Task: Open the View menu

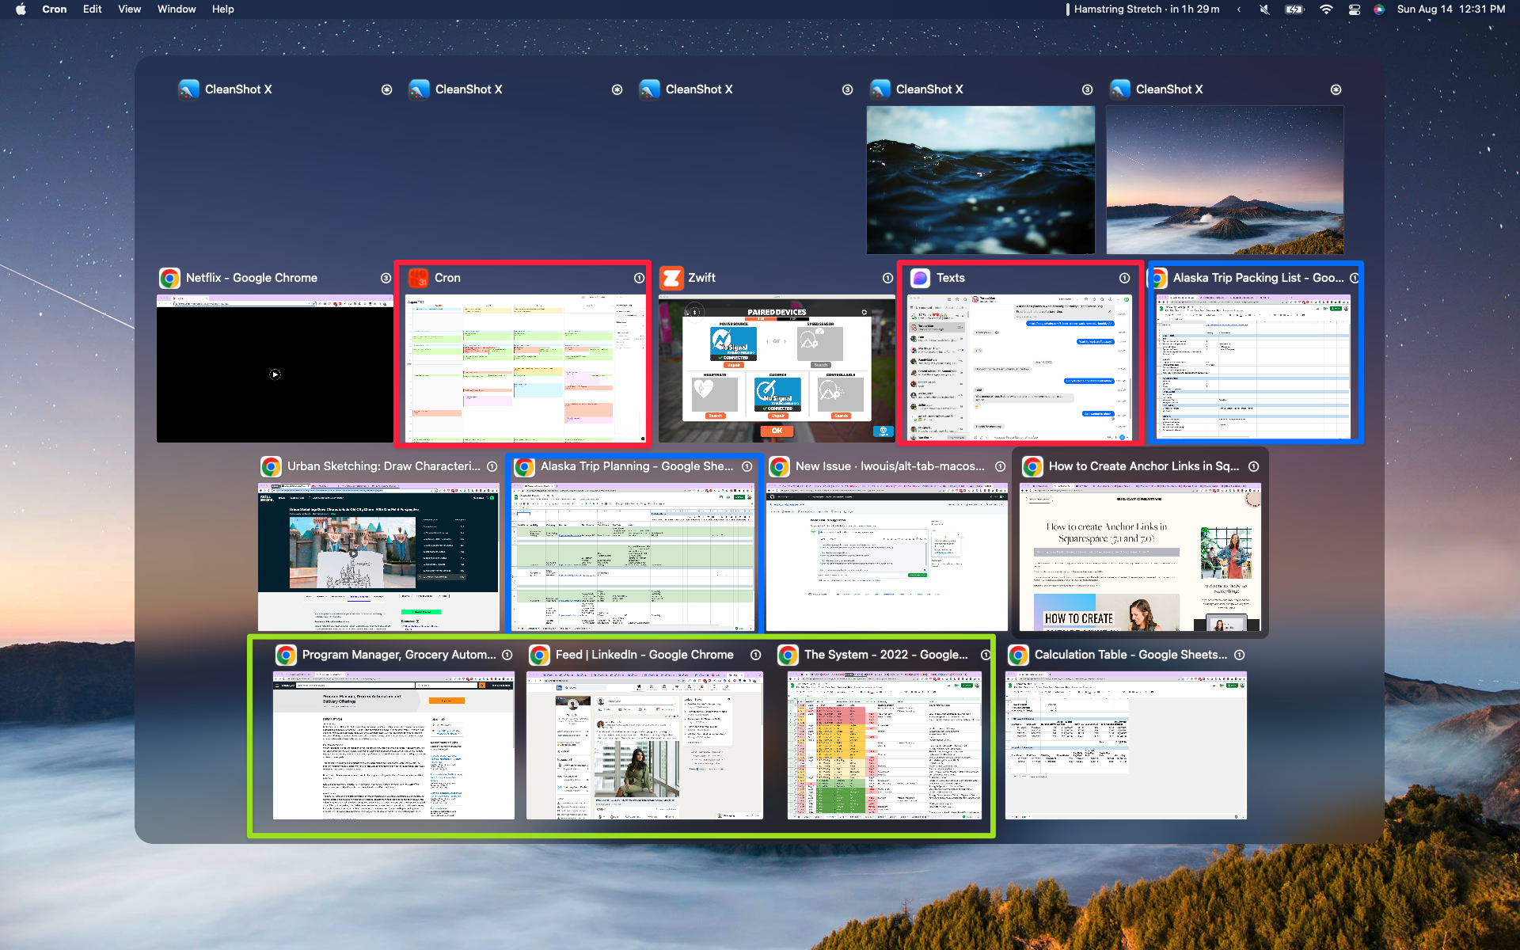Action: coord(129,9)
